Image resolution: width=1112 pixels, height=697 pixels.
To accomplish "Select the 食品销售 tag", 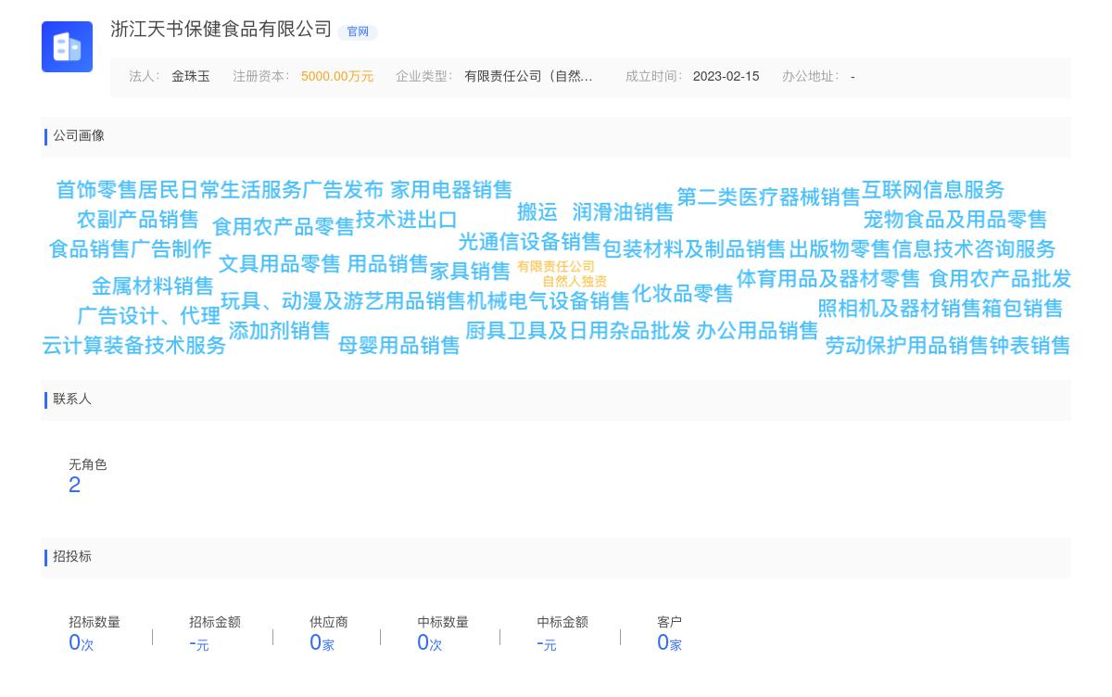I will click(x=89, y=249).
